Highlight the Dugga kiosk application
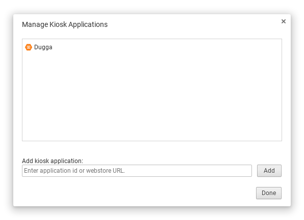This screenshot has width=304, height=220. pos(152,47)
